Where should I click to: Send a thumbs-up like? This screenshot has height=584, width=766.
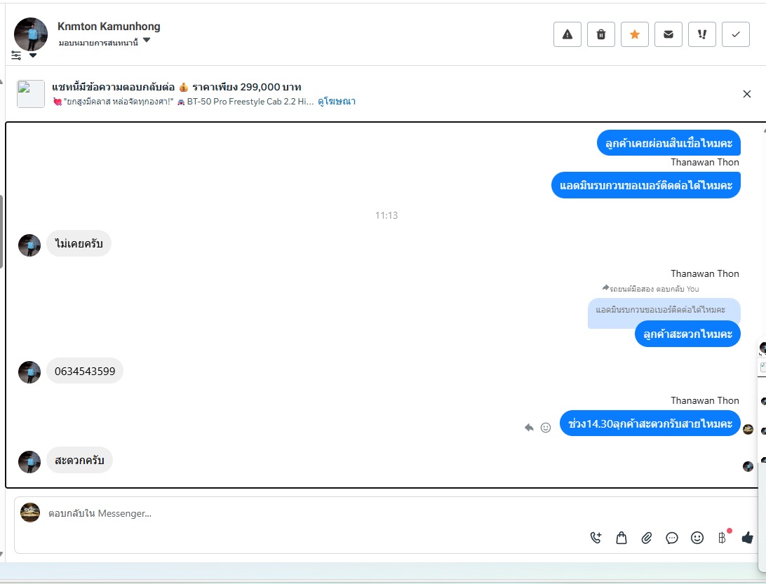coord(748,538)
